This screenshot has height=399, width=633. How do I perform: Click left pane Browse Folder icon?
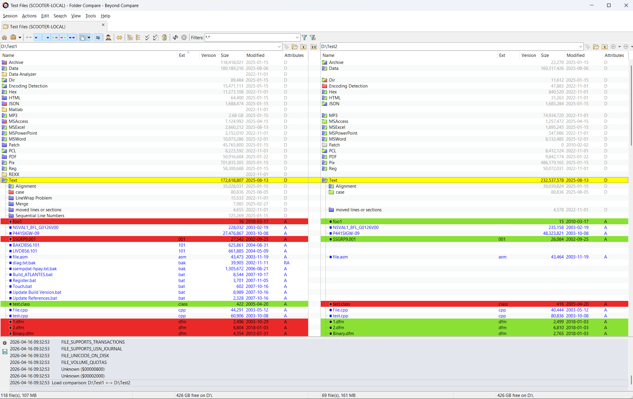tap(295, 47)
